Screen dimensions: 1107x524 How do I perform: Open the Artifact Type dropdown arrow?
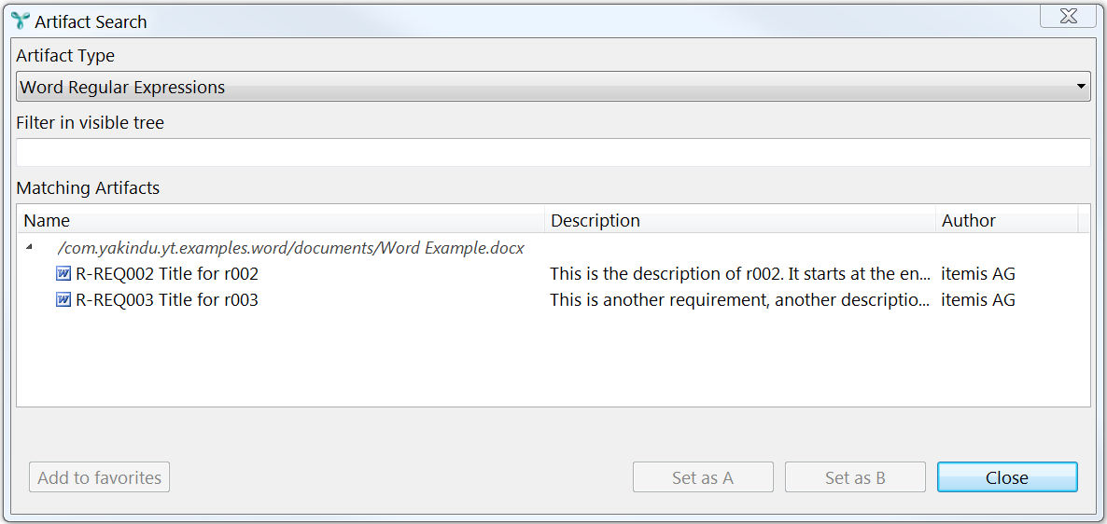click(x=1080, y=87)
